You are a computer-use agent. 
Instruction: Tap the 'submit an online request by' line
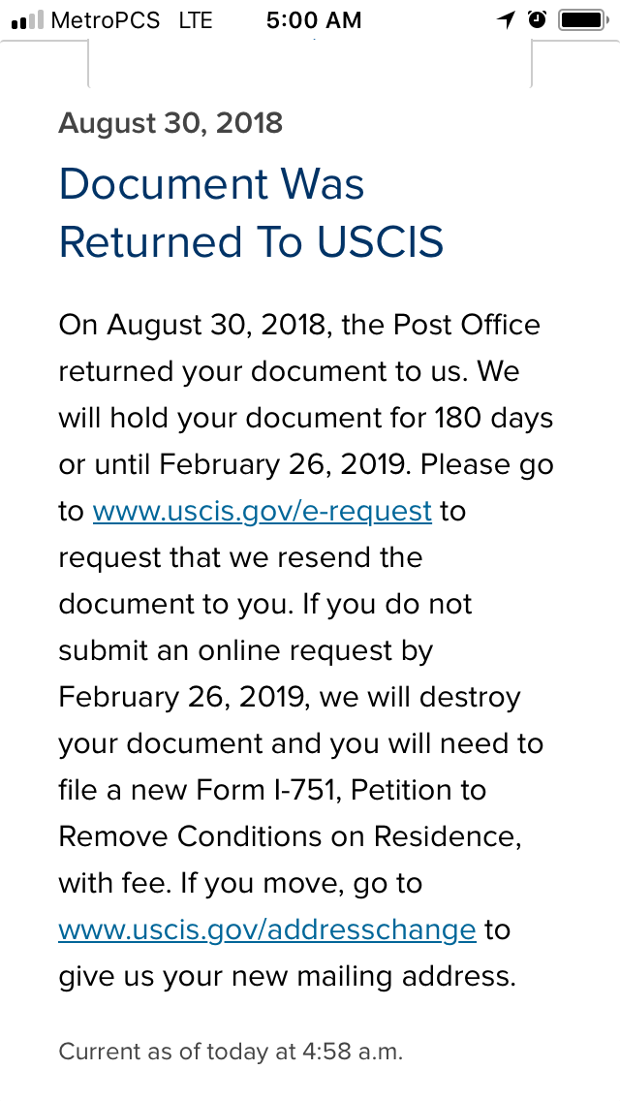click(x=246, y=650)
